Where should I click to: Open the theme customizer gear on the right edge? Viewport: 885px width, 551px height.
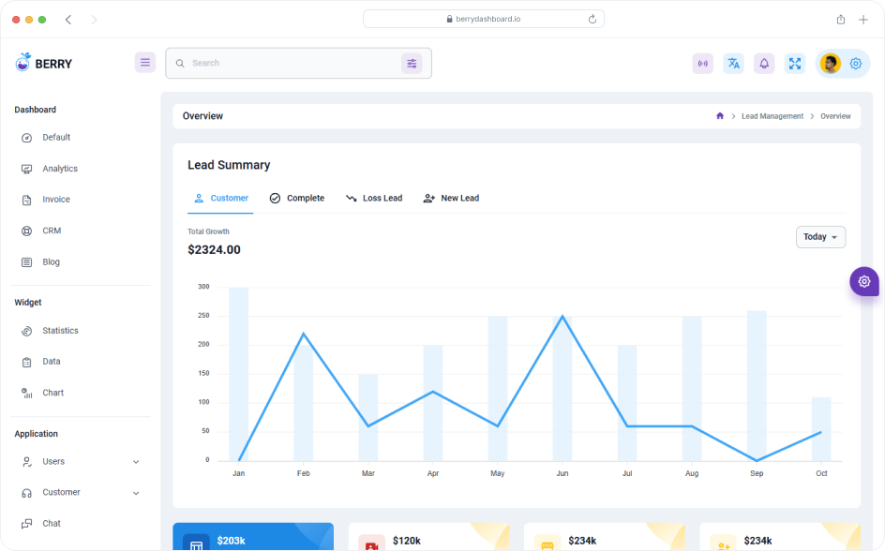click(x=863, y=281)
